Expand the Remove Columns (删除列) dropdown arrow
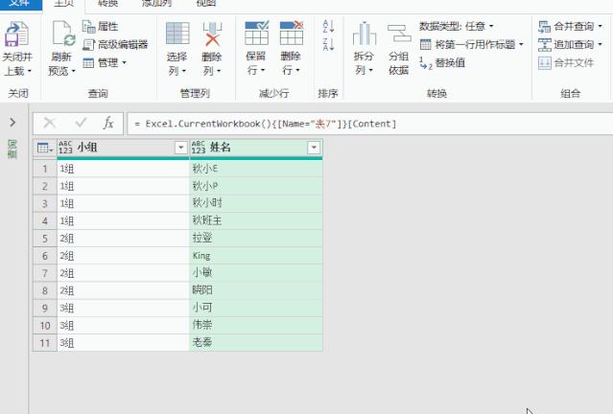 (219, 72)
